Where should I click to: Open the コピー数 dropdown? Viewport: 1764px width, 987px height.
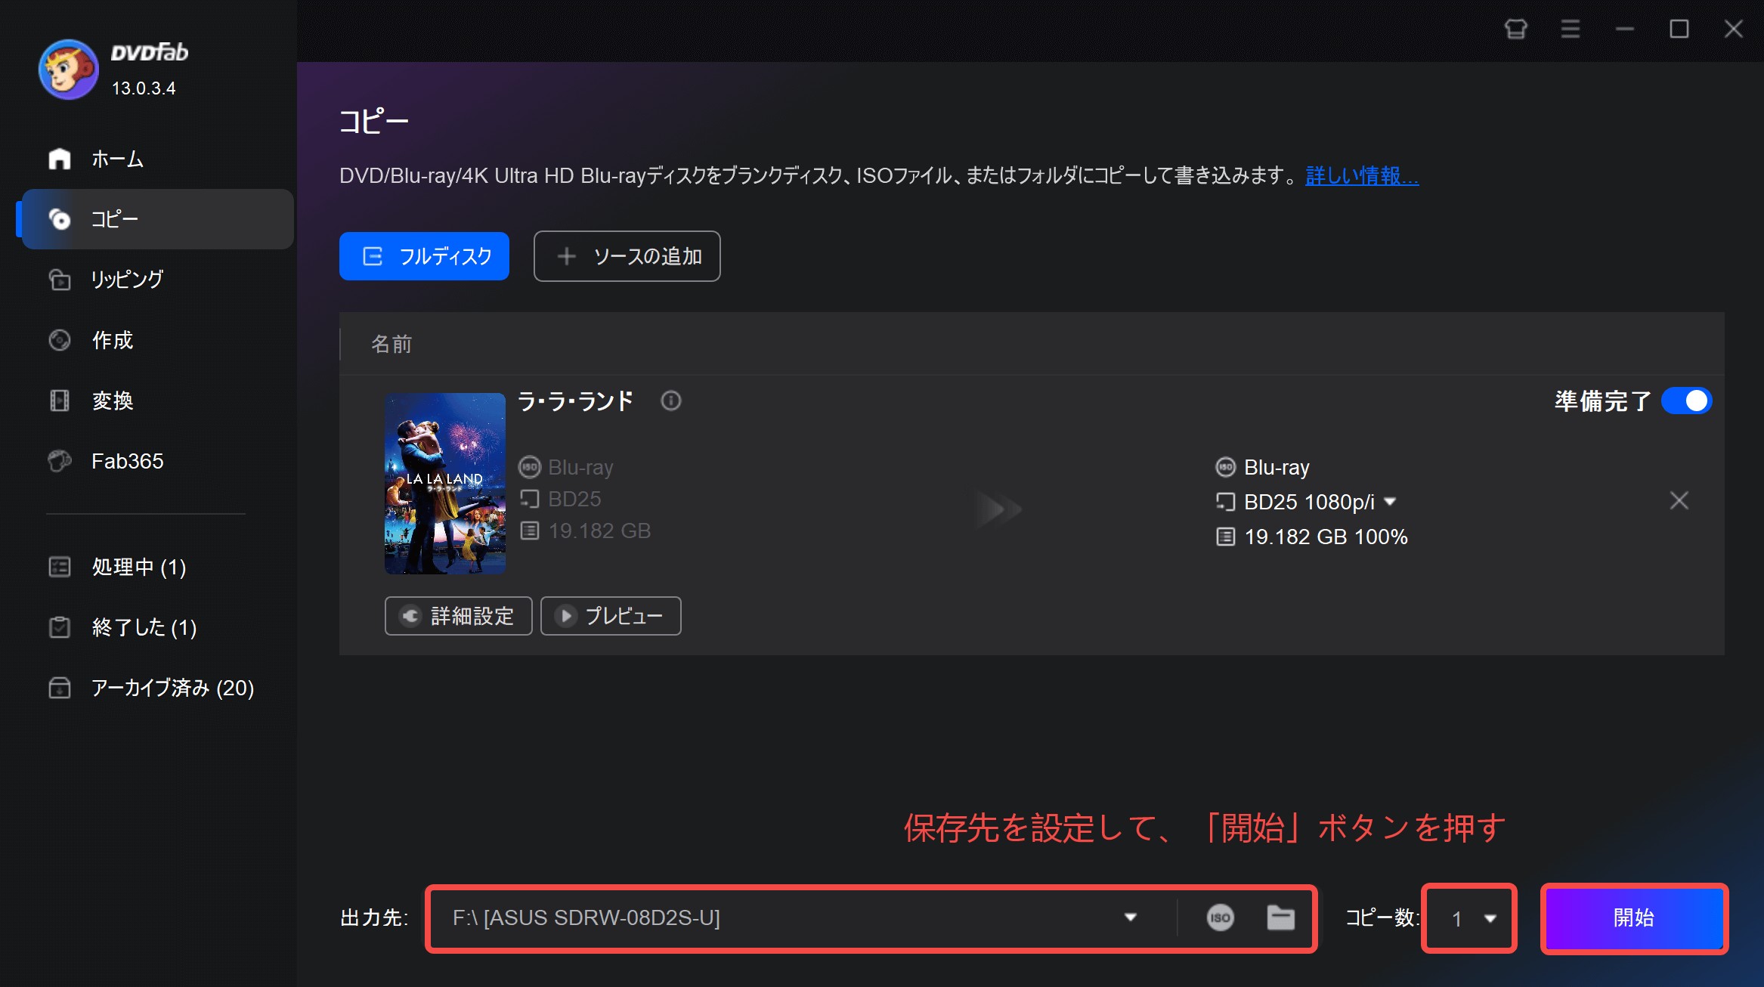pyautogui.click(x=1469, y=918)
